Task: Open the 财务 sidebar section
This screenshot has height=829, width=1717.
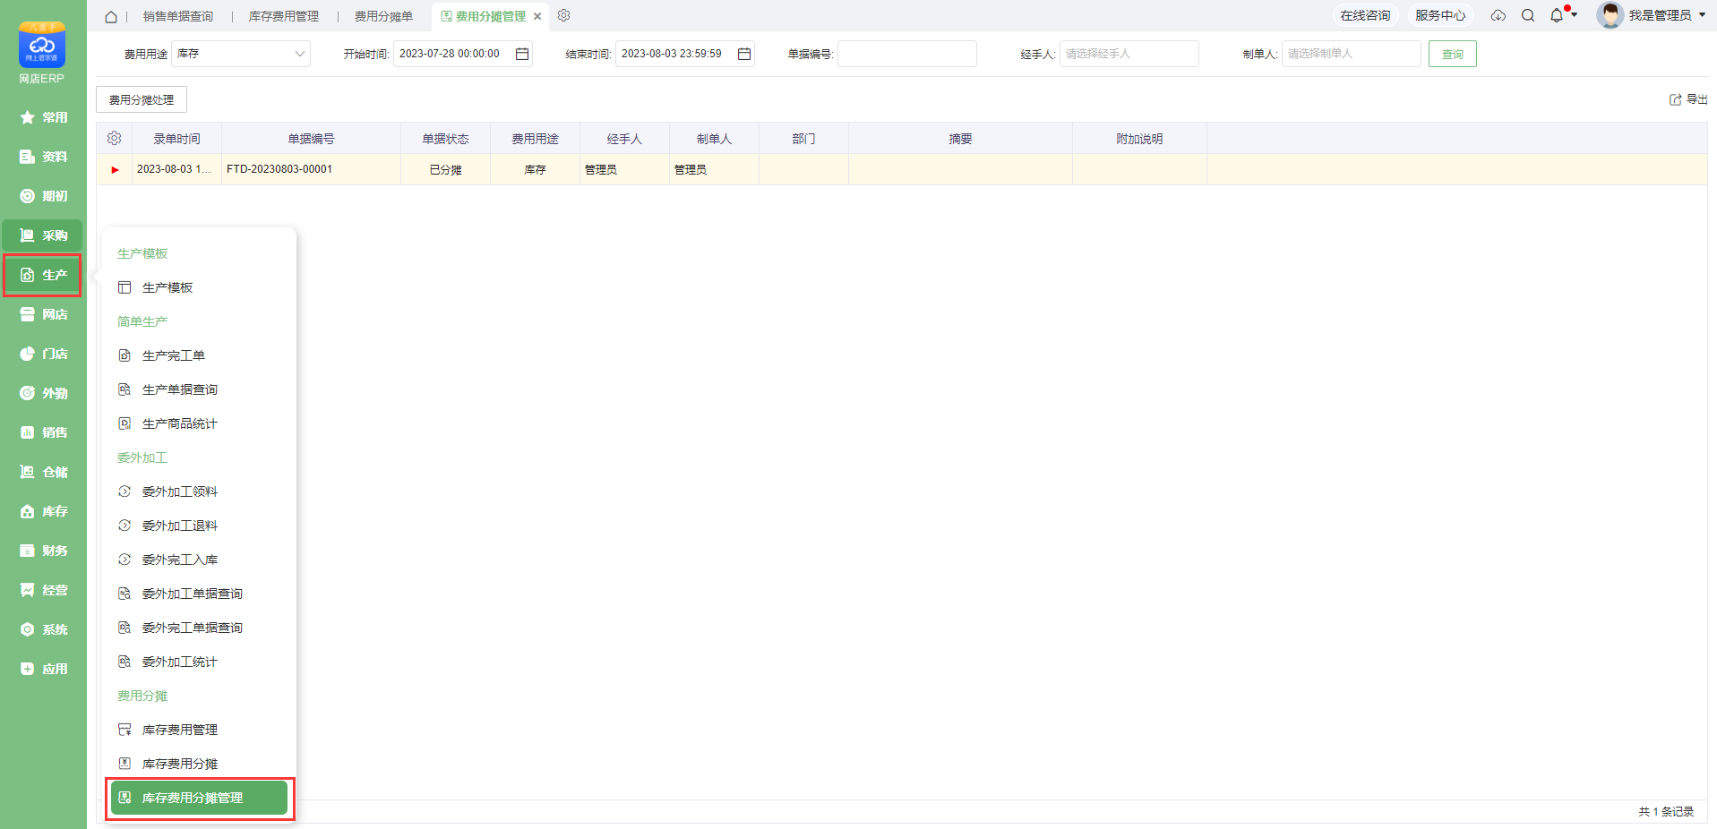Action: (x=43, y=551)
